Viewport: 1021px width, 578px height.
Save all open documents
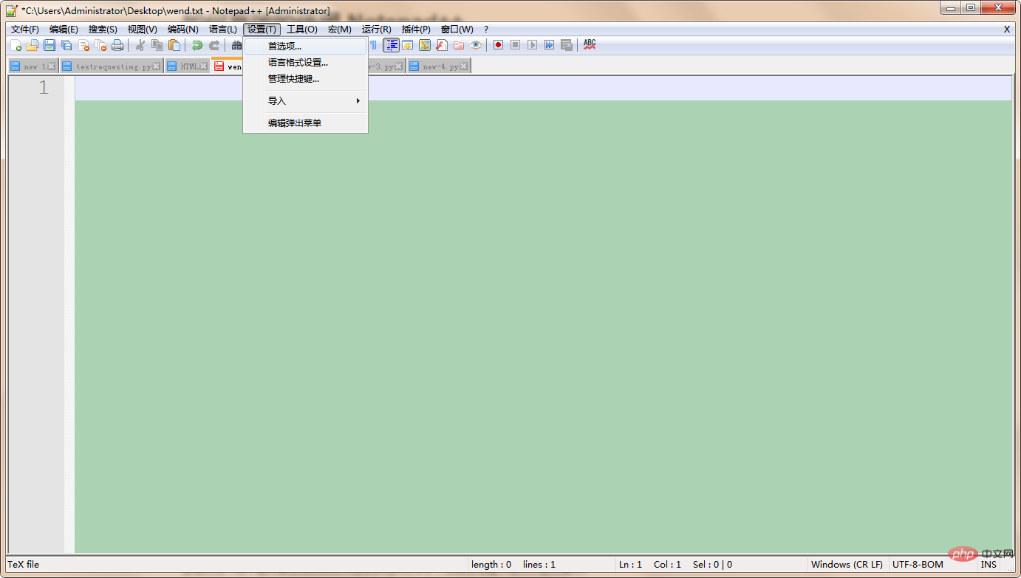[66, 45]
